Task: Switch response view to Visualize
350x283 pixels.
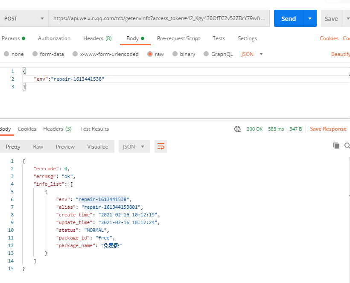Action: [98, 147]
